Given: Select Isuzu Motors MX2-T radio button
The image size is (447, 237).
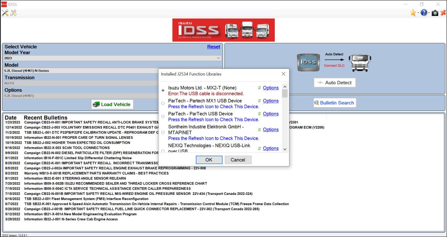Looking at the screenshot, I should (163, 90).
